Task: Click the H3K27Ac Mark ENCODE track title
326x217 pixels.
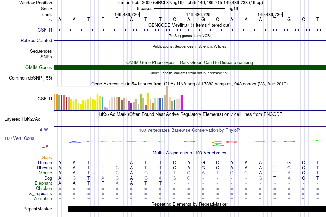Action: click(189, 114)
